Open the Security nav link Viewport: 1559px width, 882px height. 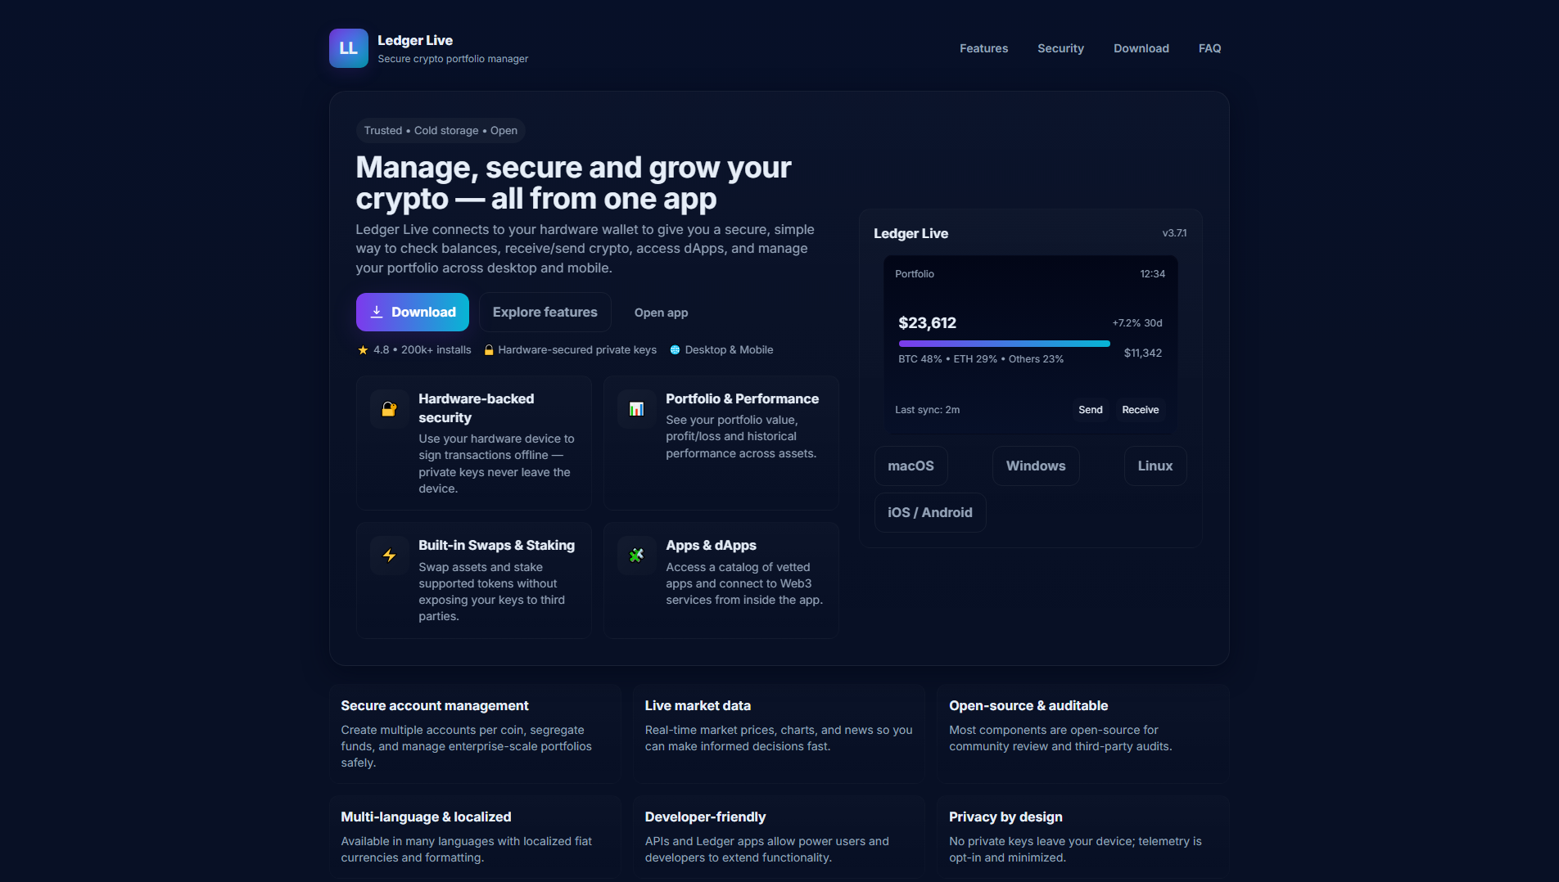coord(1060,48)
